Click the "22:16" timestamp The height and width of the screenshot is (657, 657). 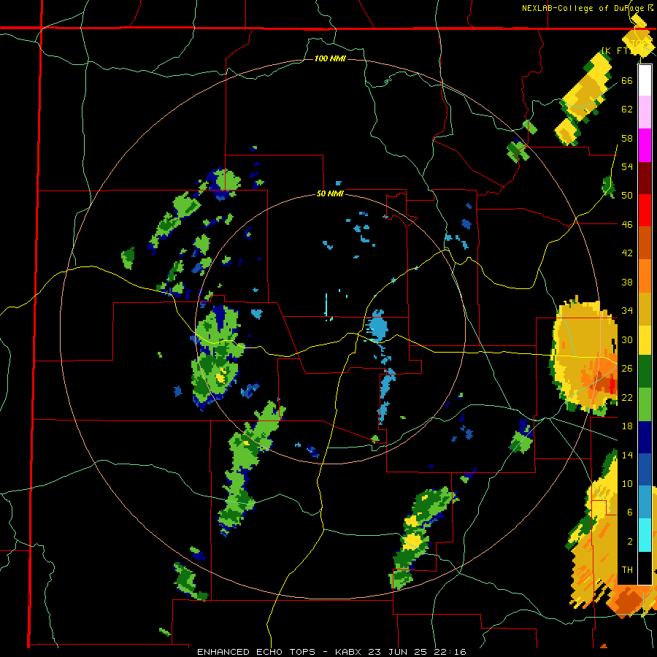(450, 652)
